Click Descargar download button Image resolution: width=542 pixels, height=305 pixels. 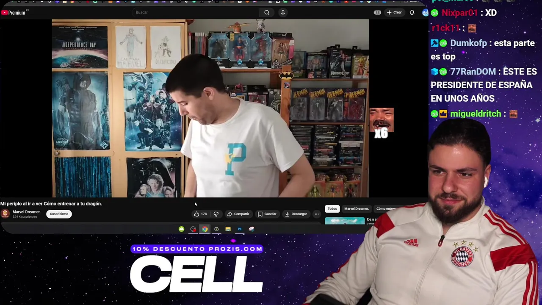(x=296, y=214)
